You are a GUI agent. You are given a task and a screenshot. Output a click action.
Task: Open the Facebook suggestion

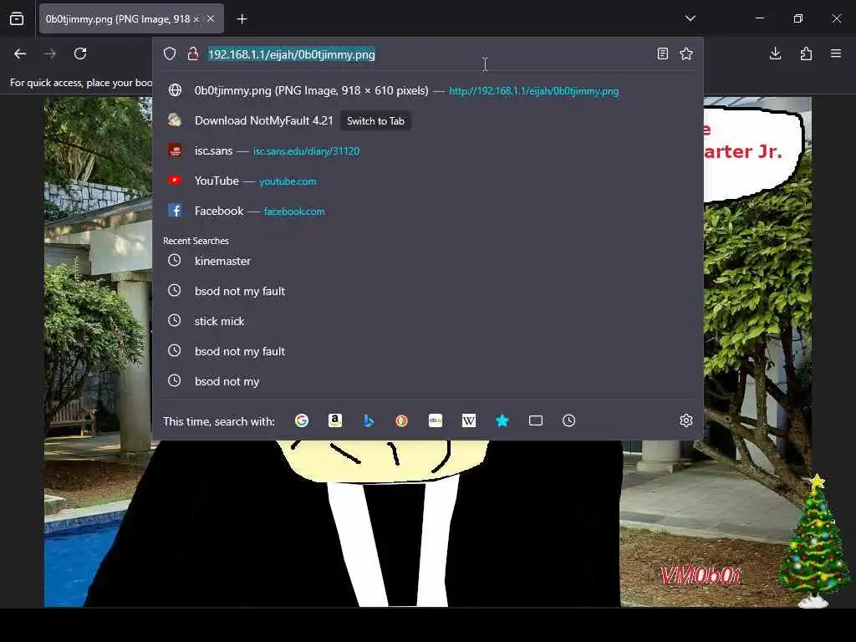[x=427, y=211]
